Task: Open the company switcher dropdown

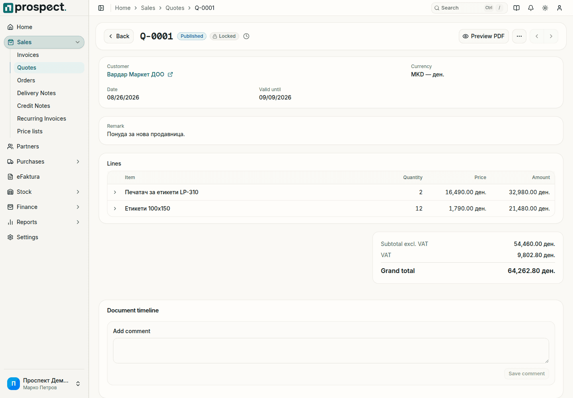Action: pos(44,384)
